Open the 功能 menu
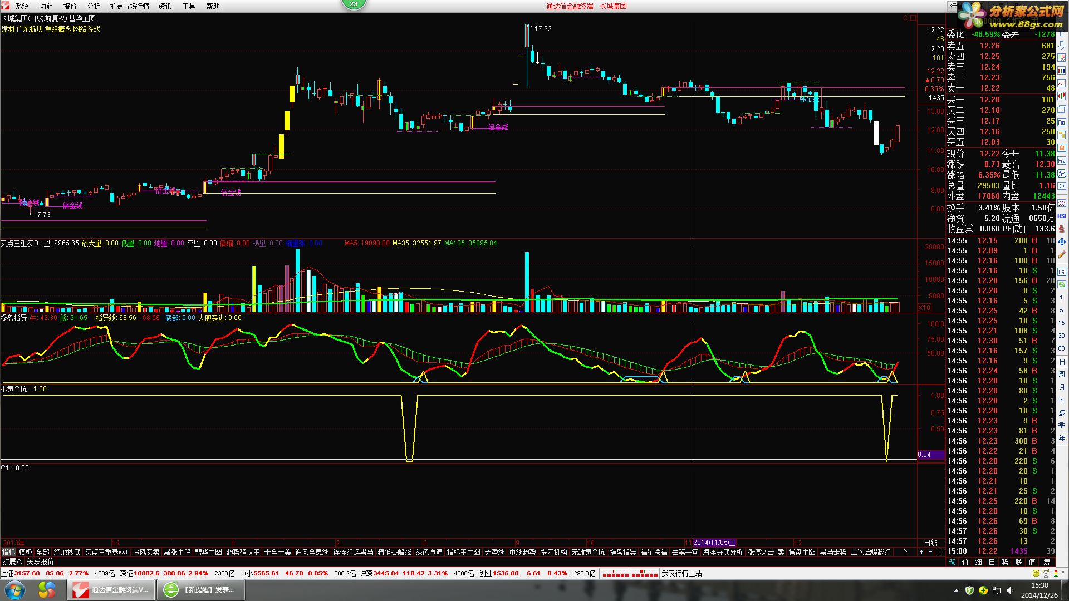Screen dimensions: 1069x601 [x=46, y=6]
